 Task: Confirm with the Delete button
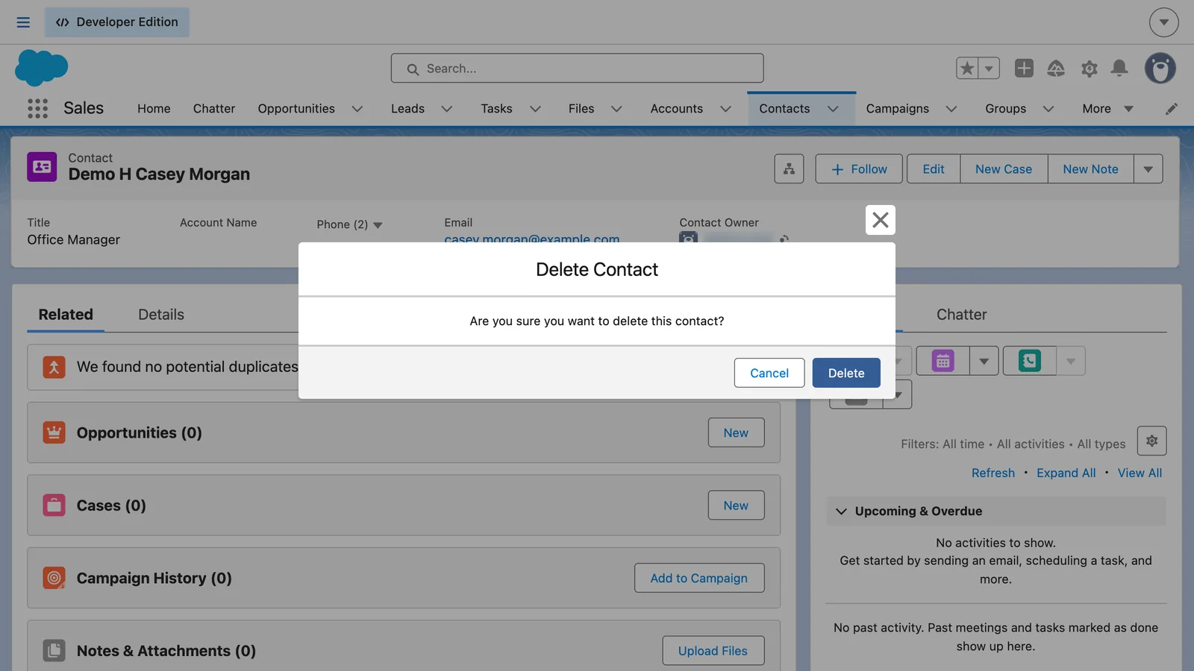click(x=846, y=373)
